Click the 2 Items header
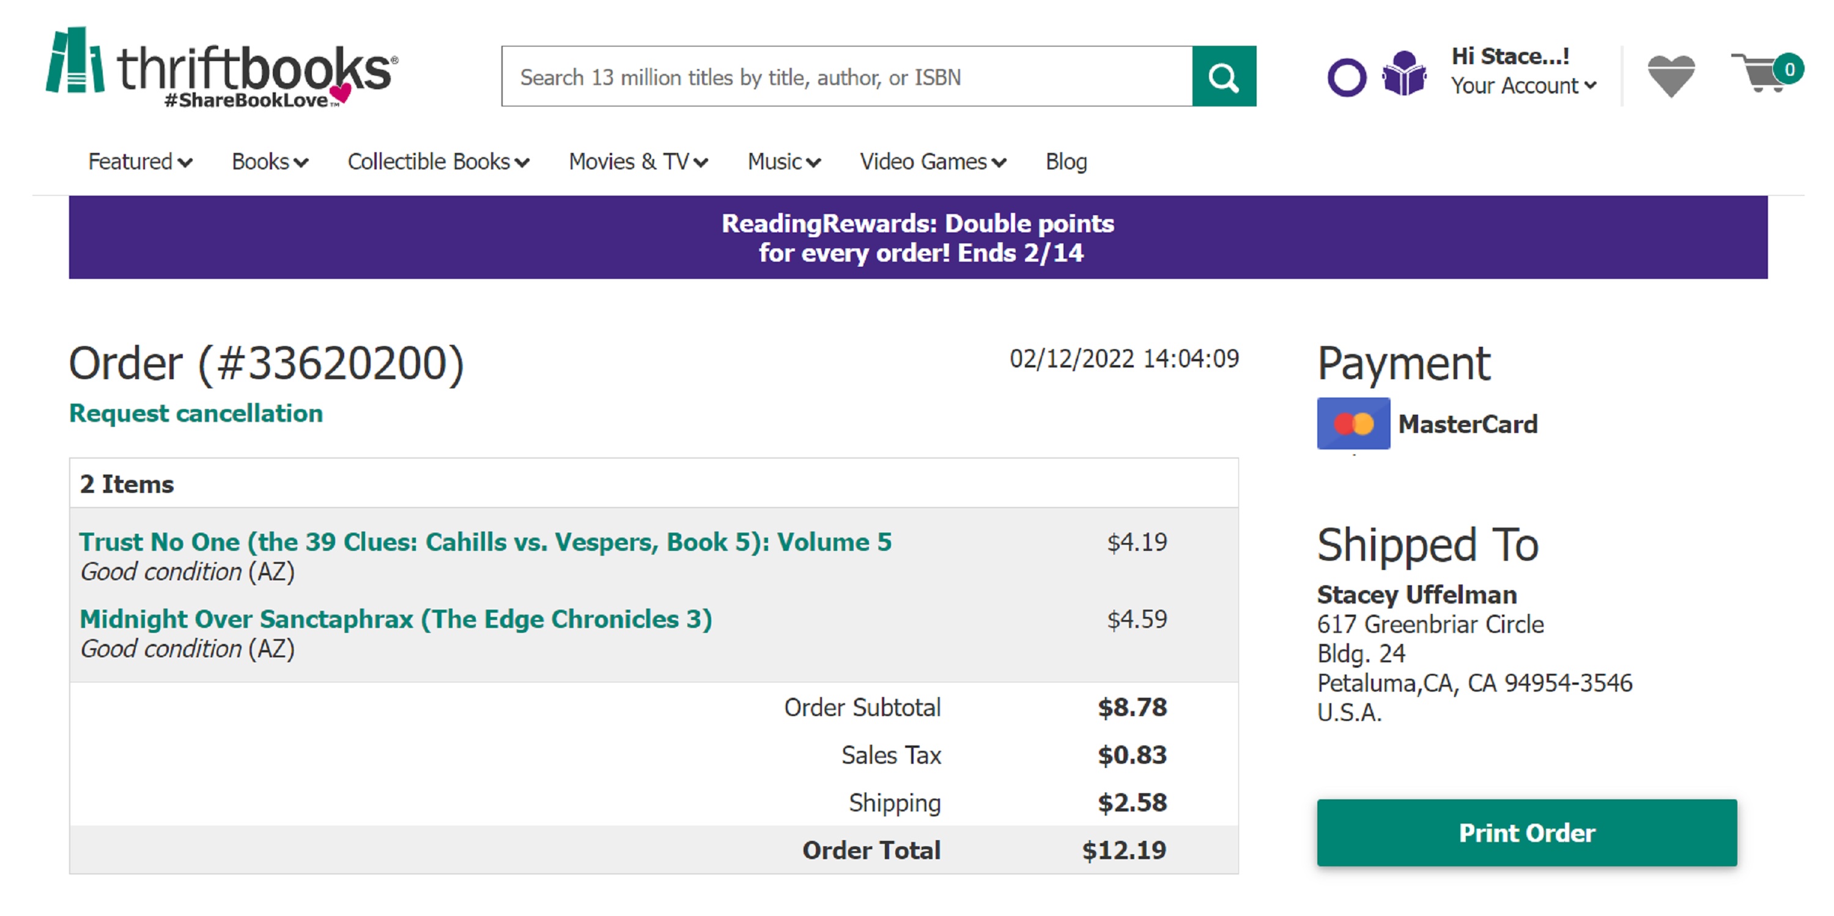 127,484
